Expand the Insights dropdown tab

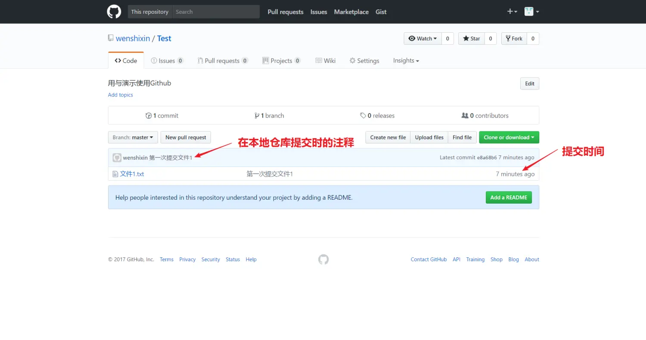[x=406, y=61]
